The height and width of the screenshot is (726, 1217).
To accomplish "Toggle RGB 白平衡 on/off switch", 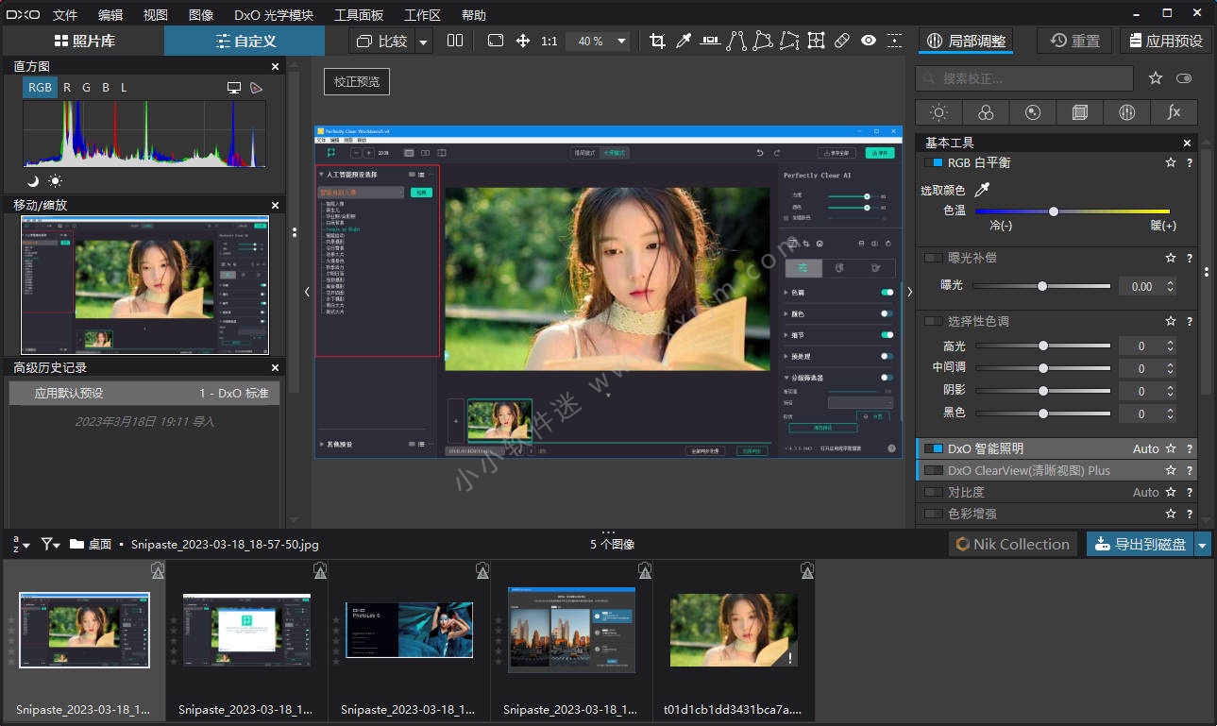I will (x=933, y=162).
